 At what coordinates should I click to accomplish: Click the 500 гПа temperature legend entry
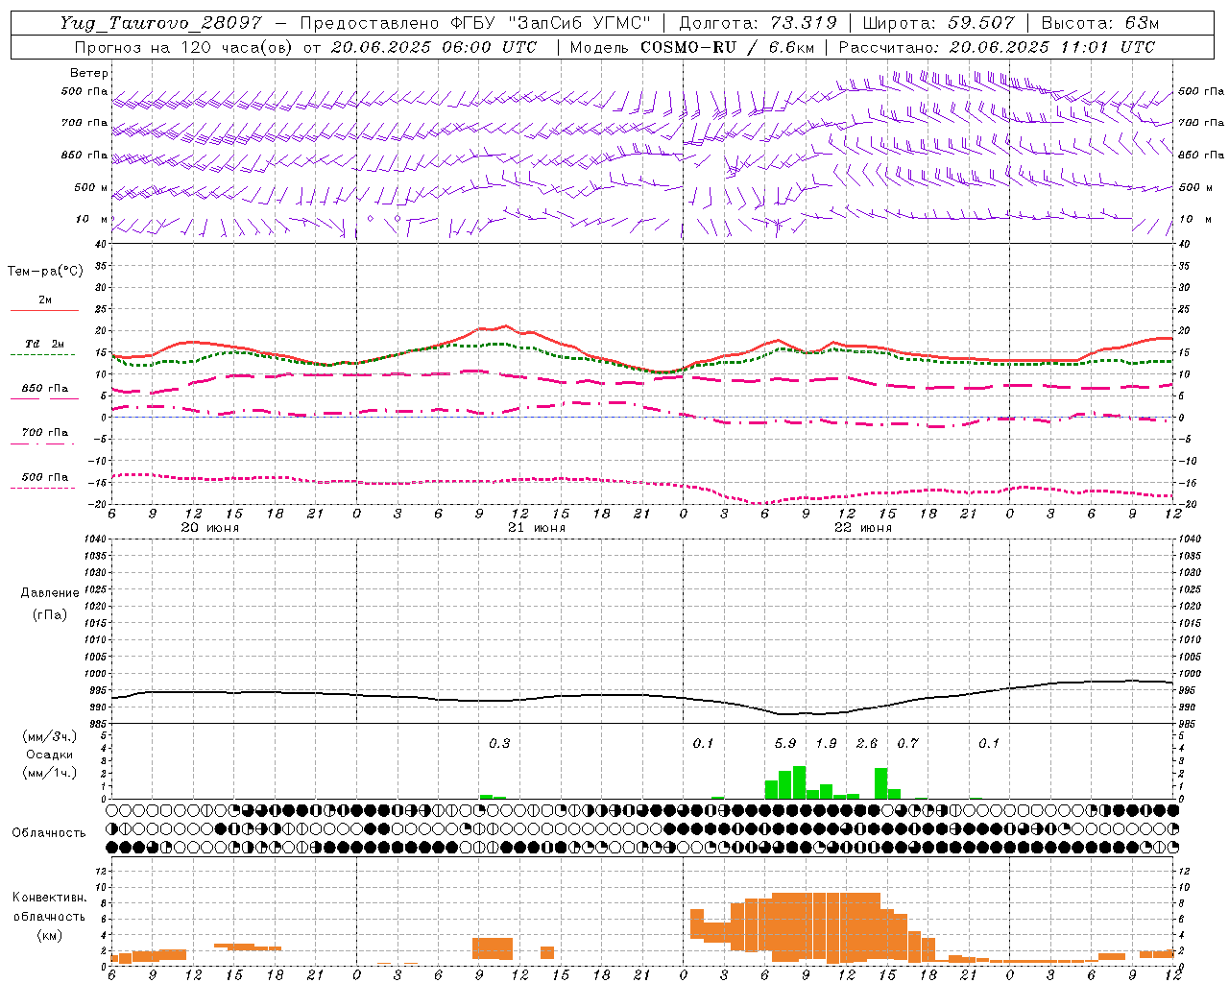[44, 481]
